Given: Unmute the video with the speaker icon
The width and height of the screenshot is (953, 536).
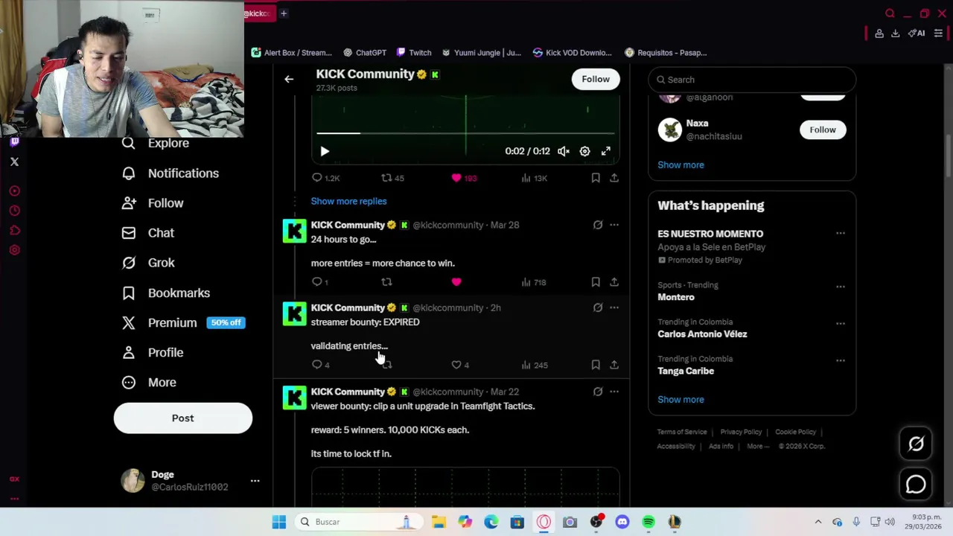Looking at the screenshot, I should (x=564, y=151).
